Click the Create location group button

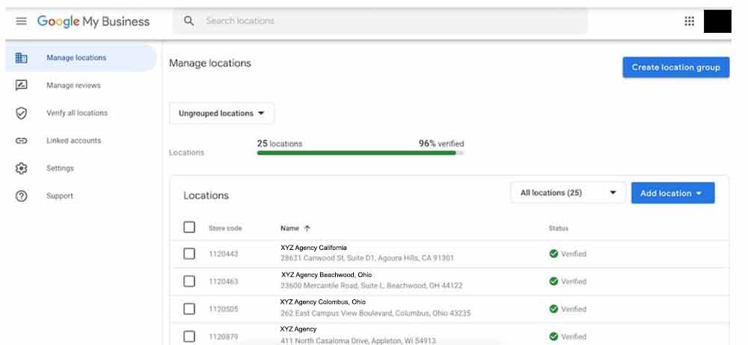coord(676,67)
